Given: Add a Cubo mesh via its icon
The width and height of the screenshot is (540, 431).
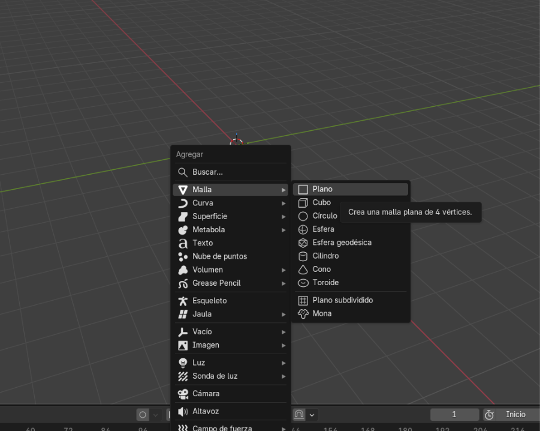Looking at the screenshot, I should [303, 203].
